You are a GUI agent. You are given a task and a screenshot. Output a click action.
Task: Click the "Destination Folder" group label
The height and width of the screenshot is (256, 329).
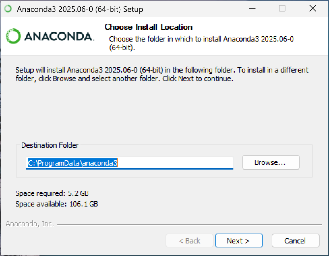(50, 145)
